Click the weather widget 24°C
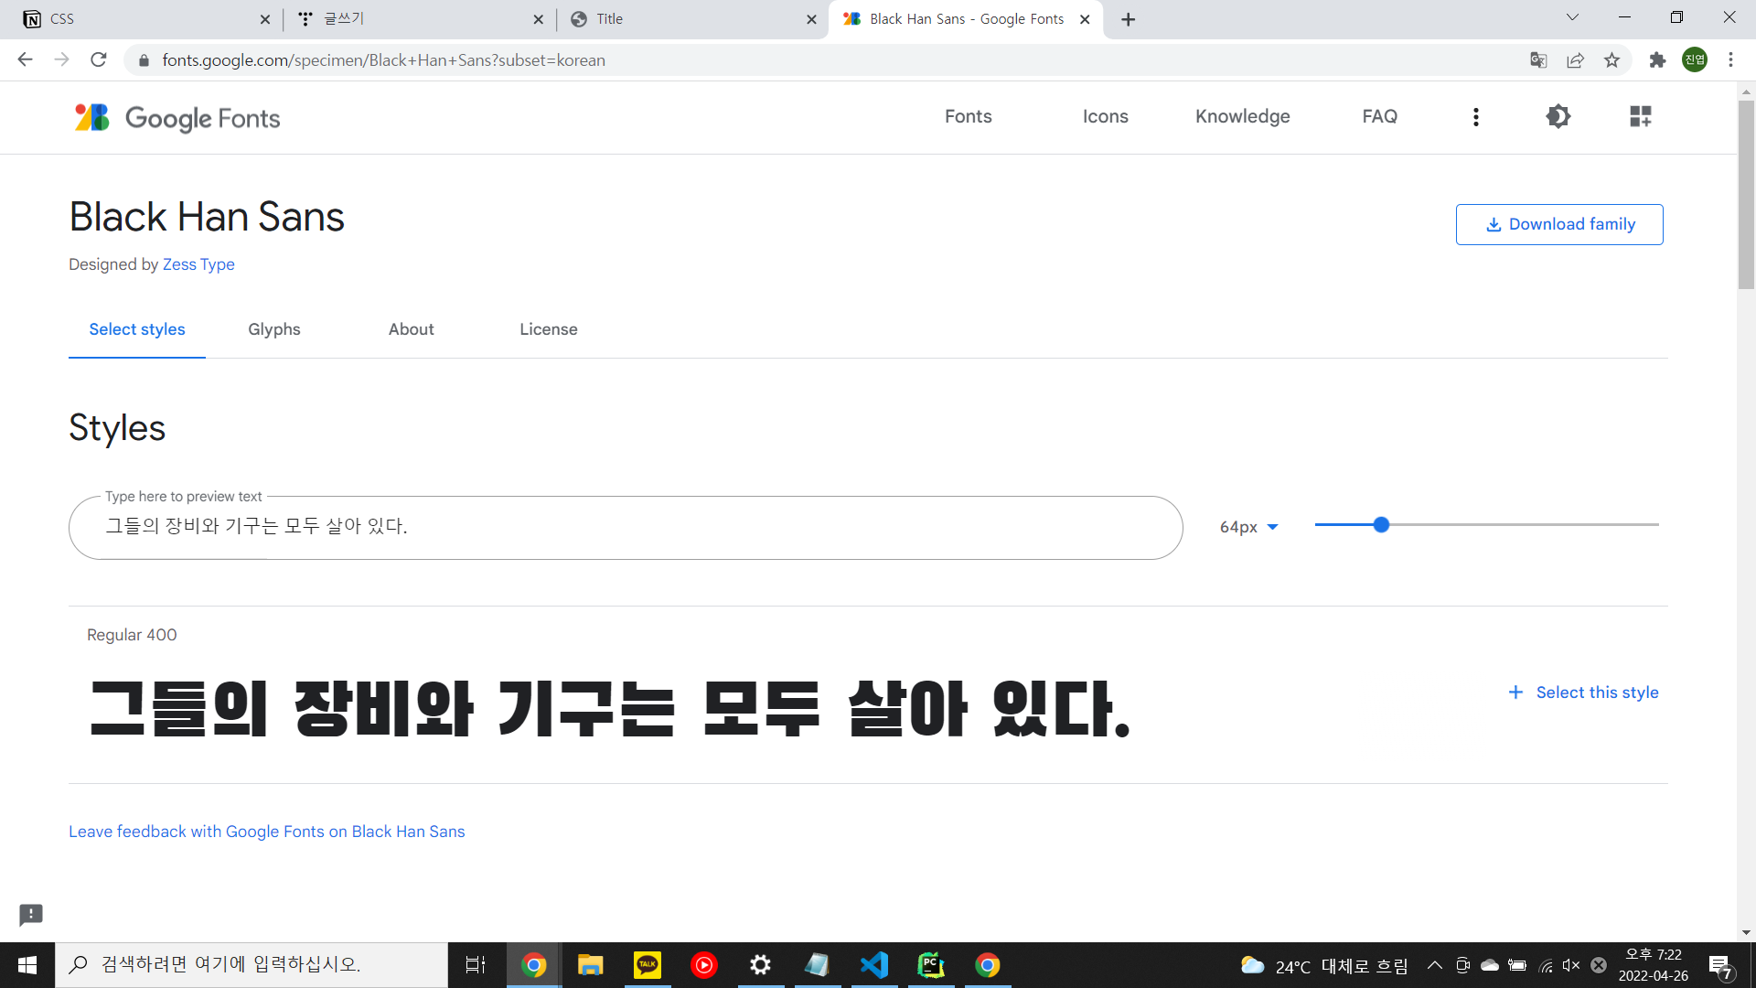The width and height of the screenshot is (1756, 988). click(x=1324, y=966)
